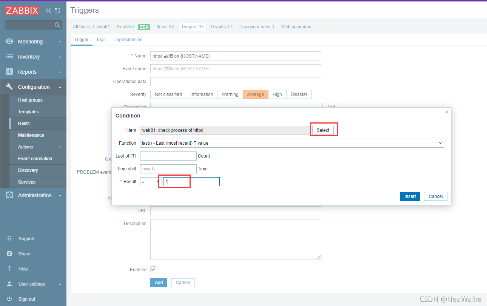This screenshot has width=487, height=306.
Task: Open the Web scenarios link
Action: [296, 27]
